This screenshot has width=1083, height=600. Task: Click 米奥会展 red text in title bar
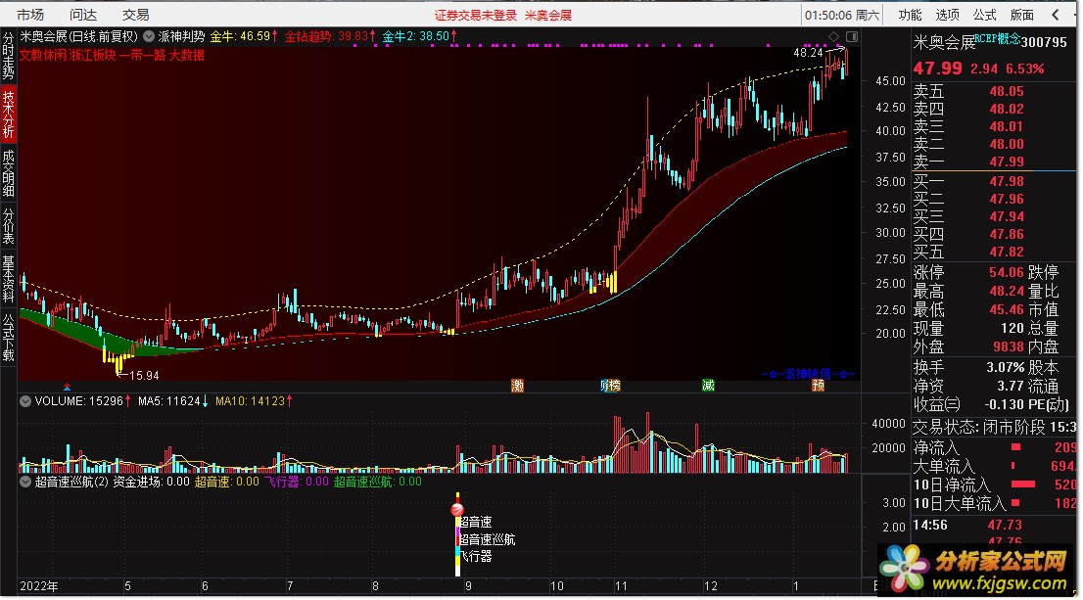[x=547, y=16]
